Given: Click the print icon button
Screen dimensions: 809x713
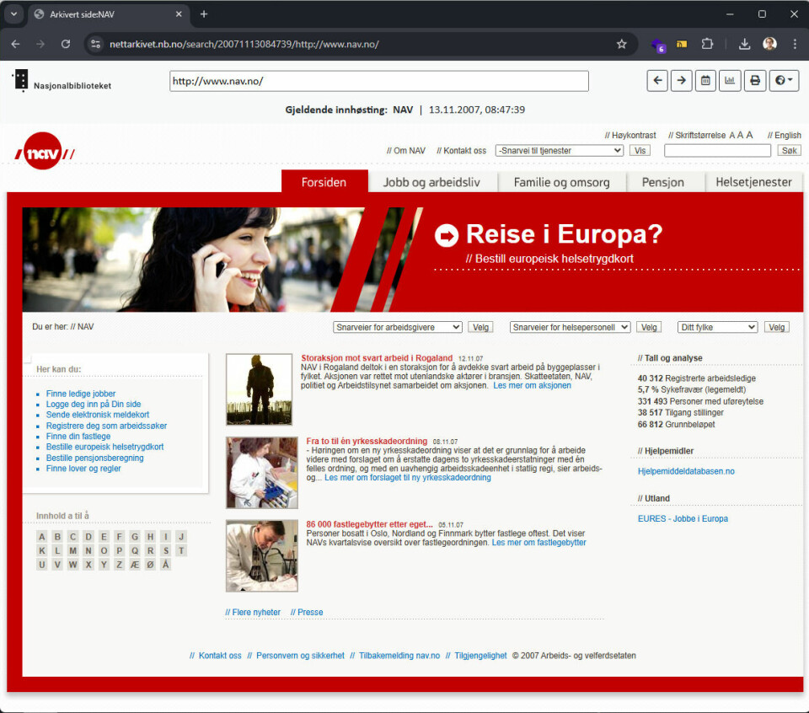Looking at the screenshot, I should (755, 81).
